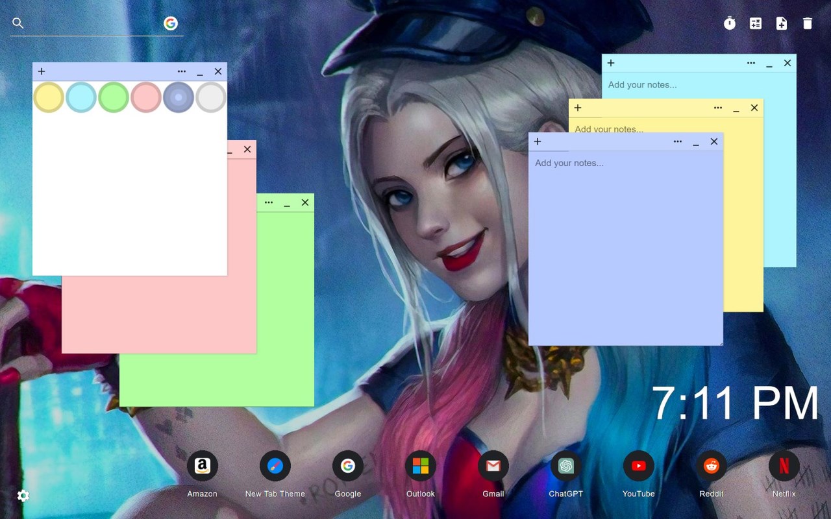This screenshot has height=519, width=831.
Task: Pick the pink color swatch
Action: 146,97
